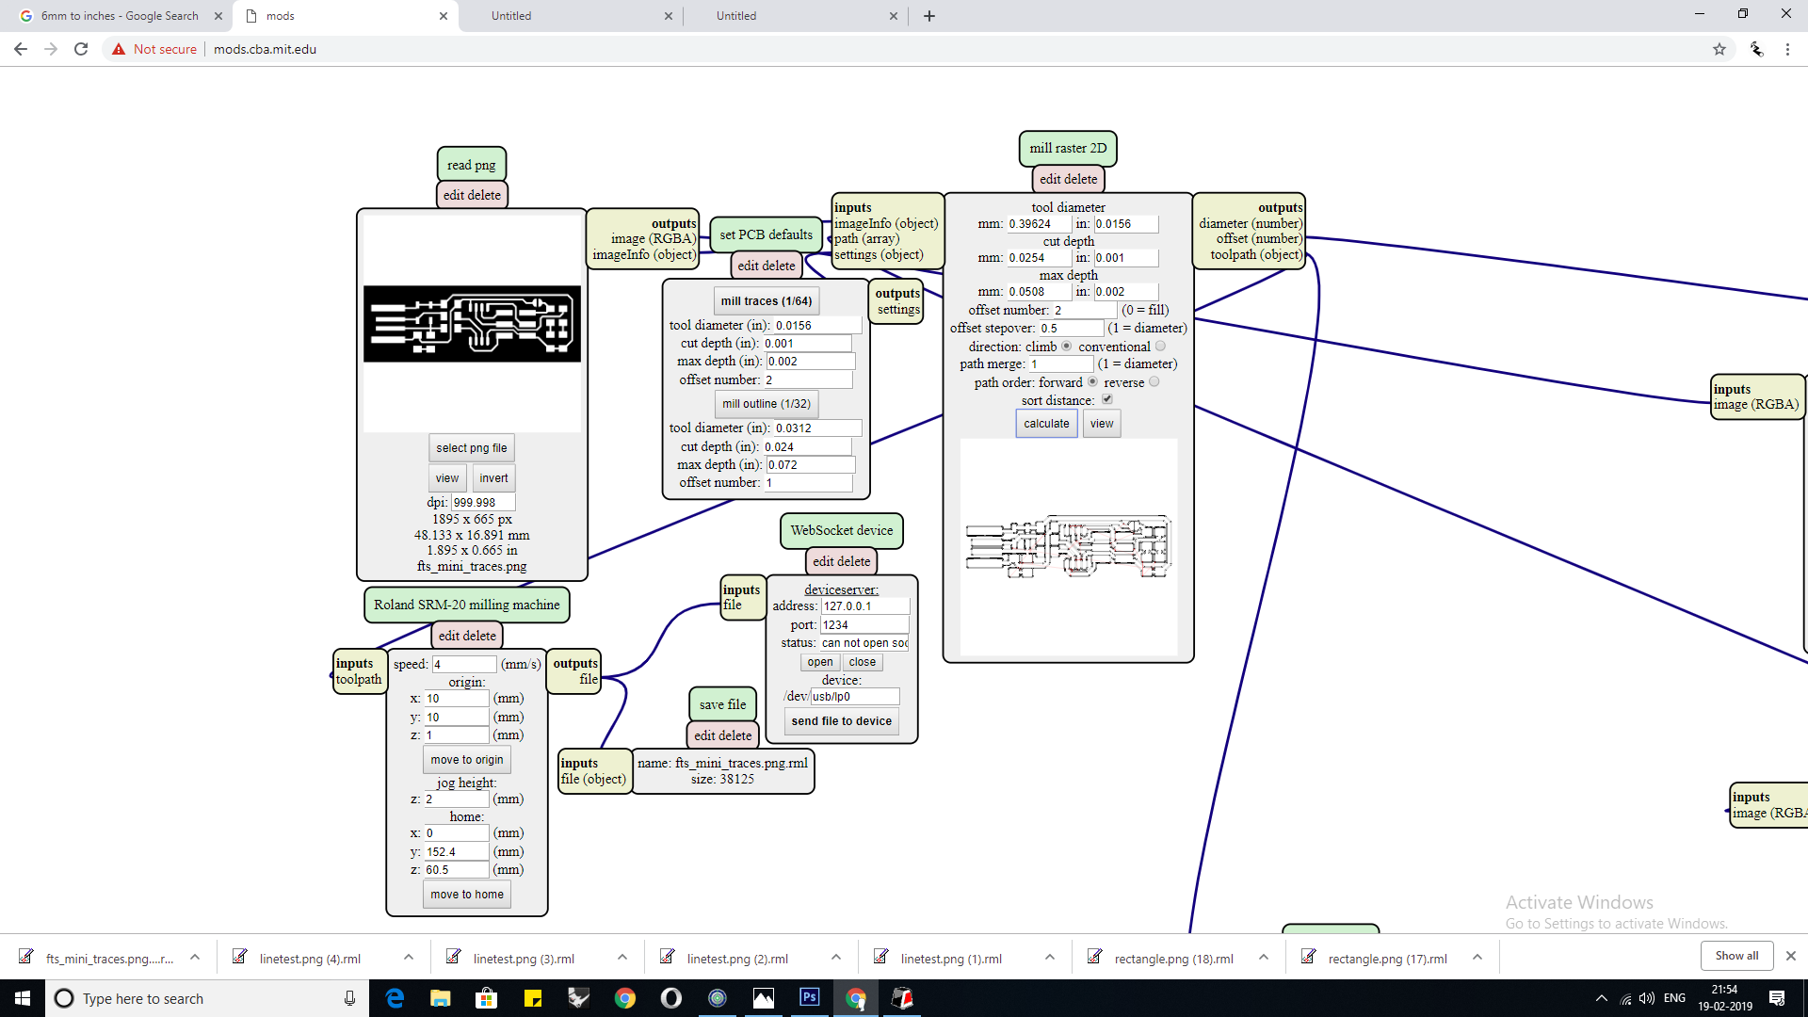Click the PCB traces image thumbnail
This screenshot has width=1808, height=1017.
tap(472, 324)
